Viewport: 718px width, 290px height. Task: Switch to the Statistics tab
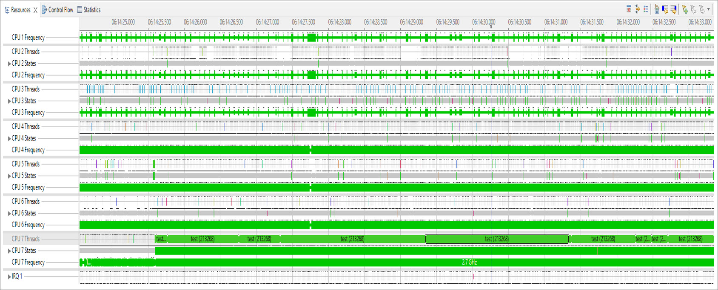[x=89, y=10]
